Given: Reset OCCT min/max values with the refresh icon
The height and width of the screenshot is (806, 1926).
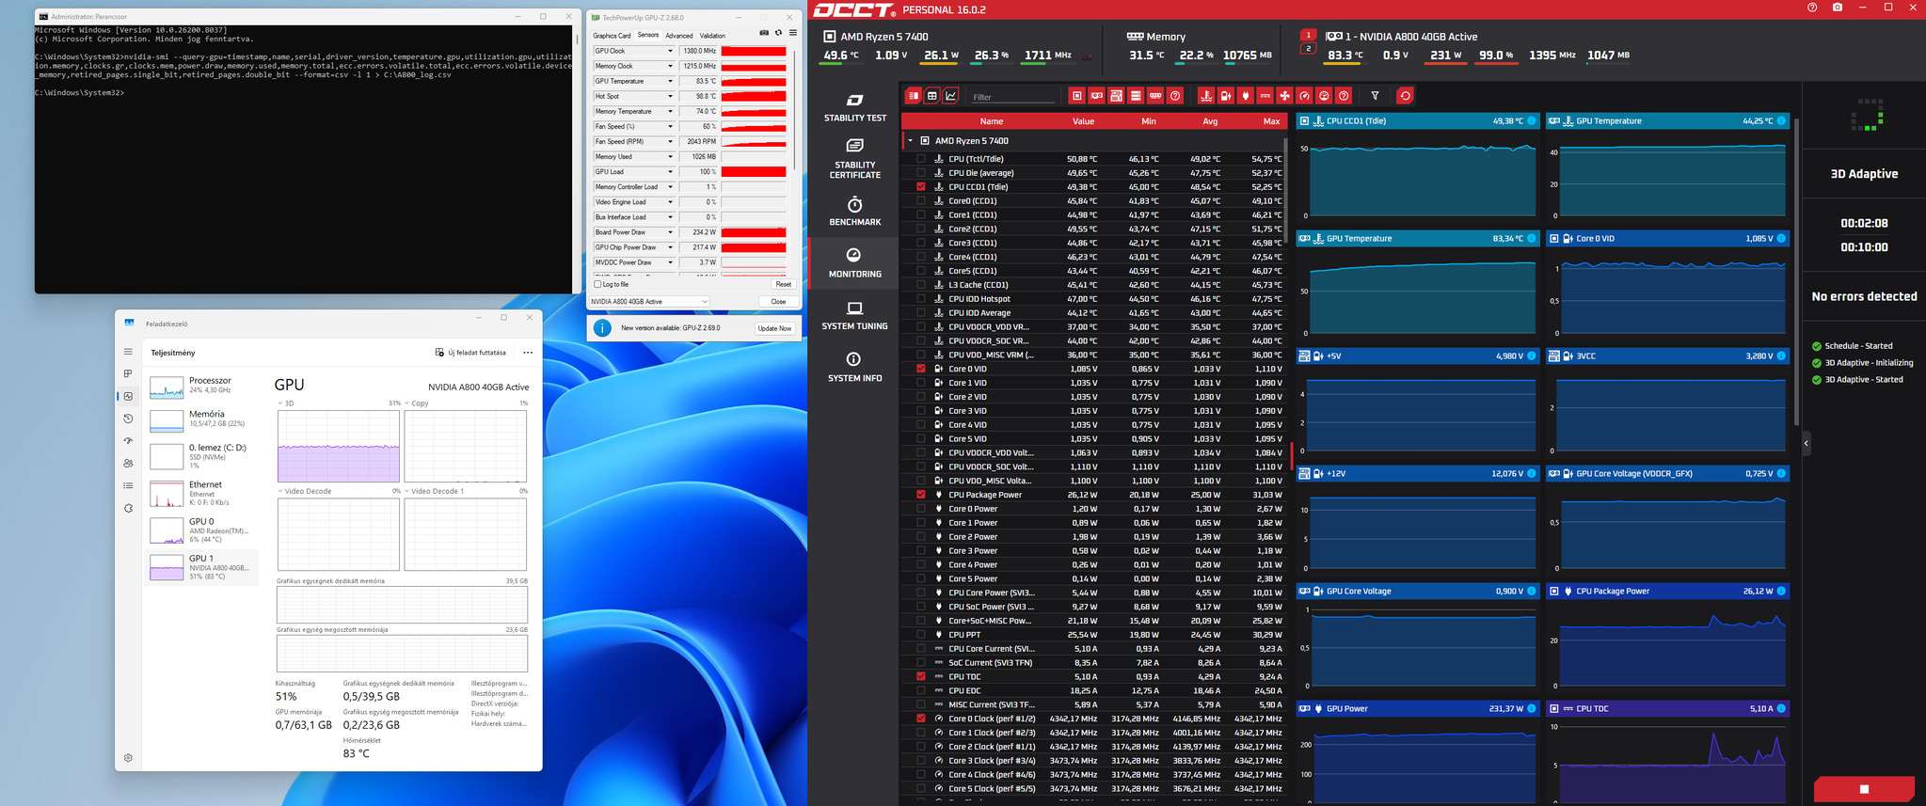Looking at the screenshot, I should point(1405,96).
